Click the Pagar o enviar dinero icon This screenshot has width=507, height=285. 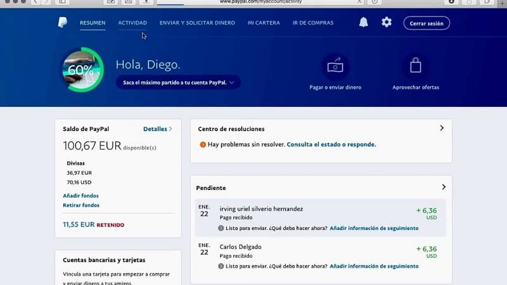coord(335,66)
